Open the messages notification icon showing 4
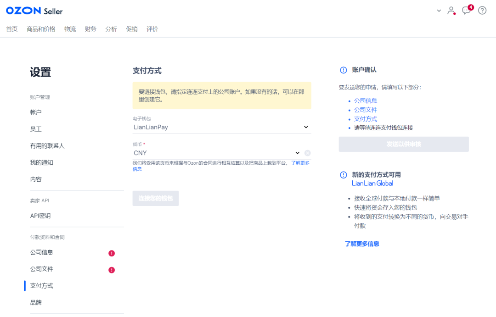The image size is (496, 317). click(466, 10)
